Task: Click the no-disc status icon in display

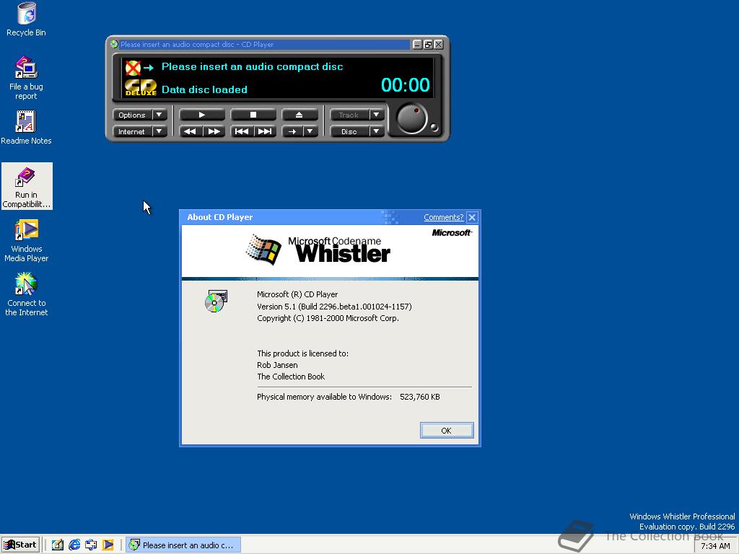Action: click(133, 68)
